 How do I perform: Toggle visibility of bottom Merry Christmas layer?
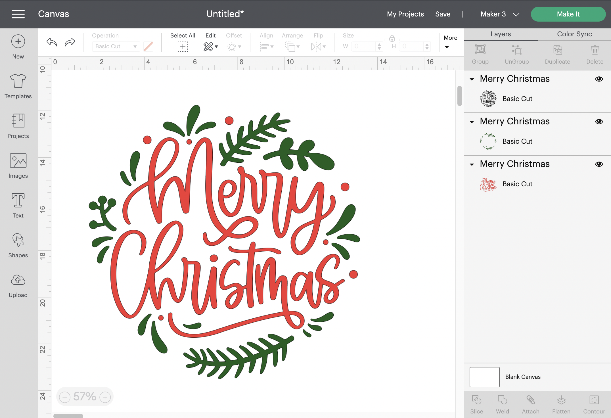(x=599, y=164)
